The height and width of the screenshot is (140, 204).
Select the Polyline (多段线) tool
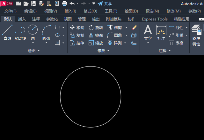(x=20, y=33)
